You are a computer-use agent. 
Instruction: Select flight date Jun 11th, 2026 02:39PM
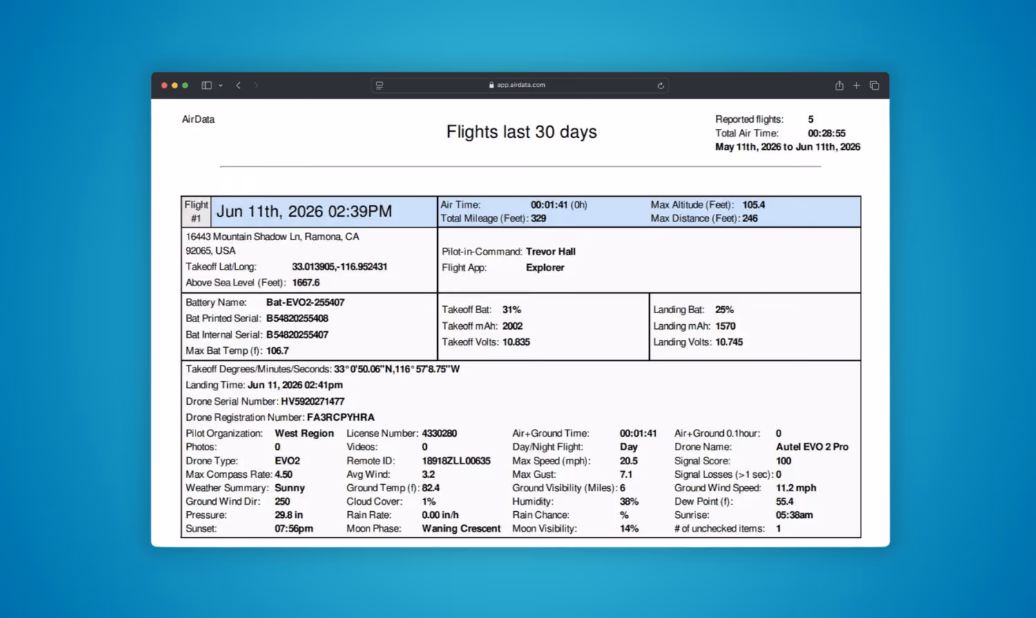pyautogui.click(x=304, y=212)
